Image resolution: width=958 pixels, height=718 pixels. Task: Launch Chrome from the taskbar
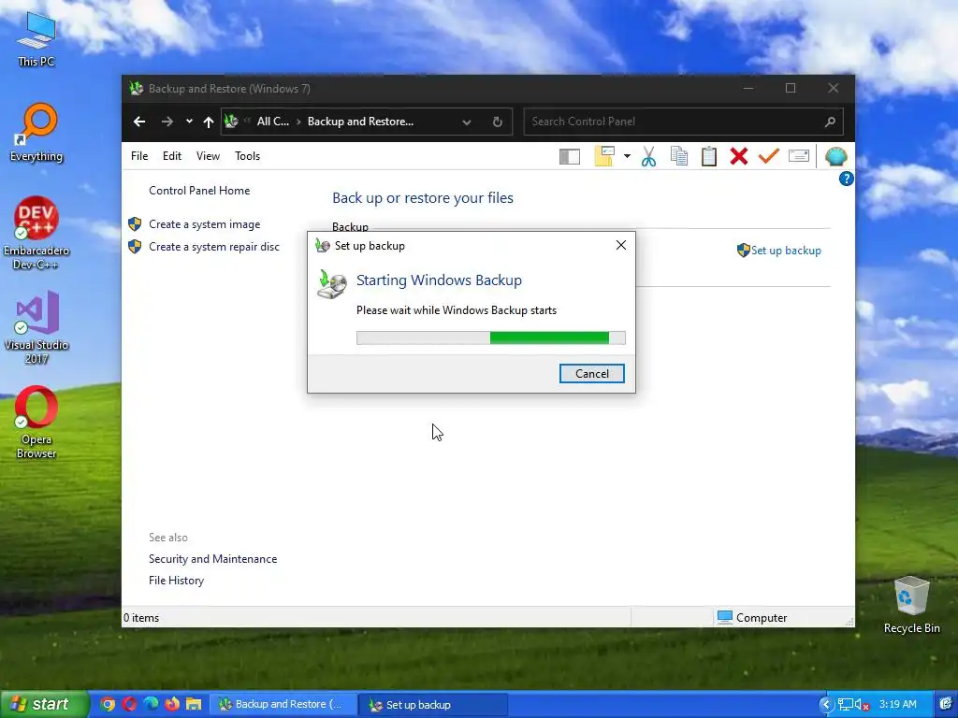click(x=108, y=704)
